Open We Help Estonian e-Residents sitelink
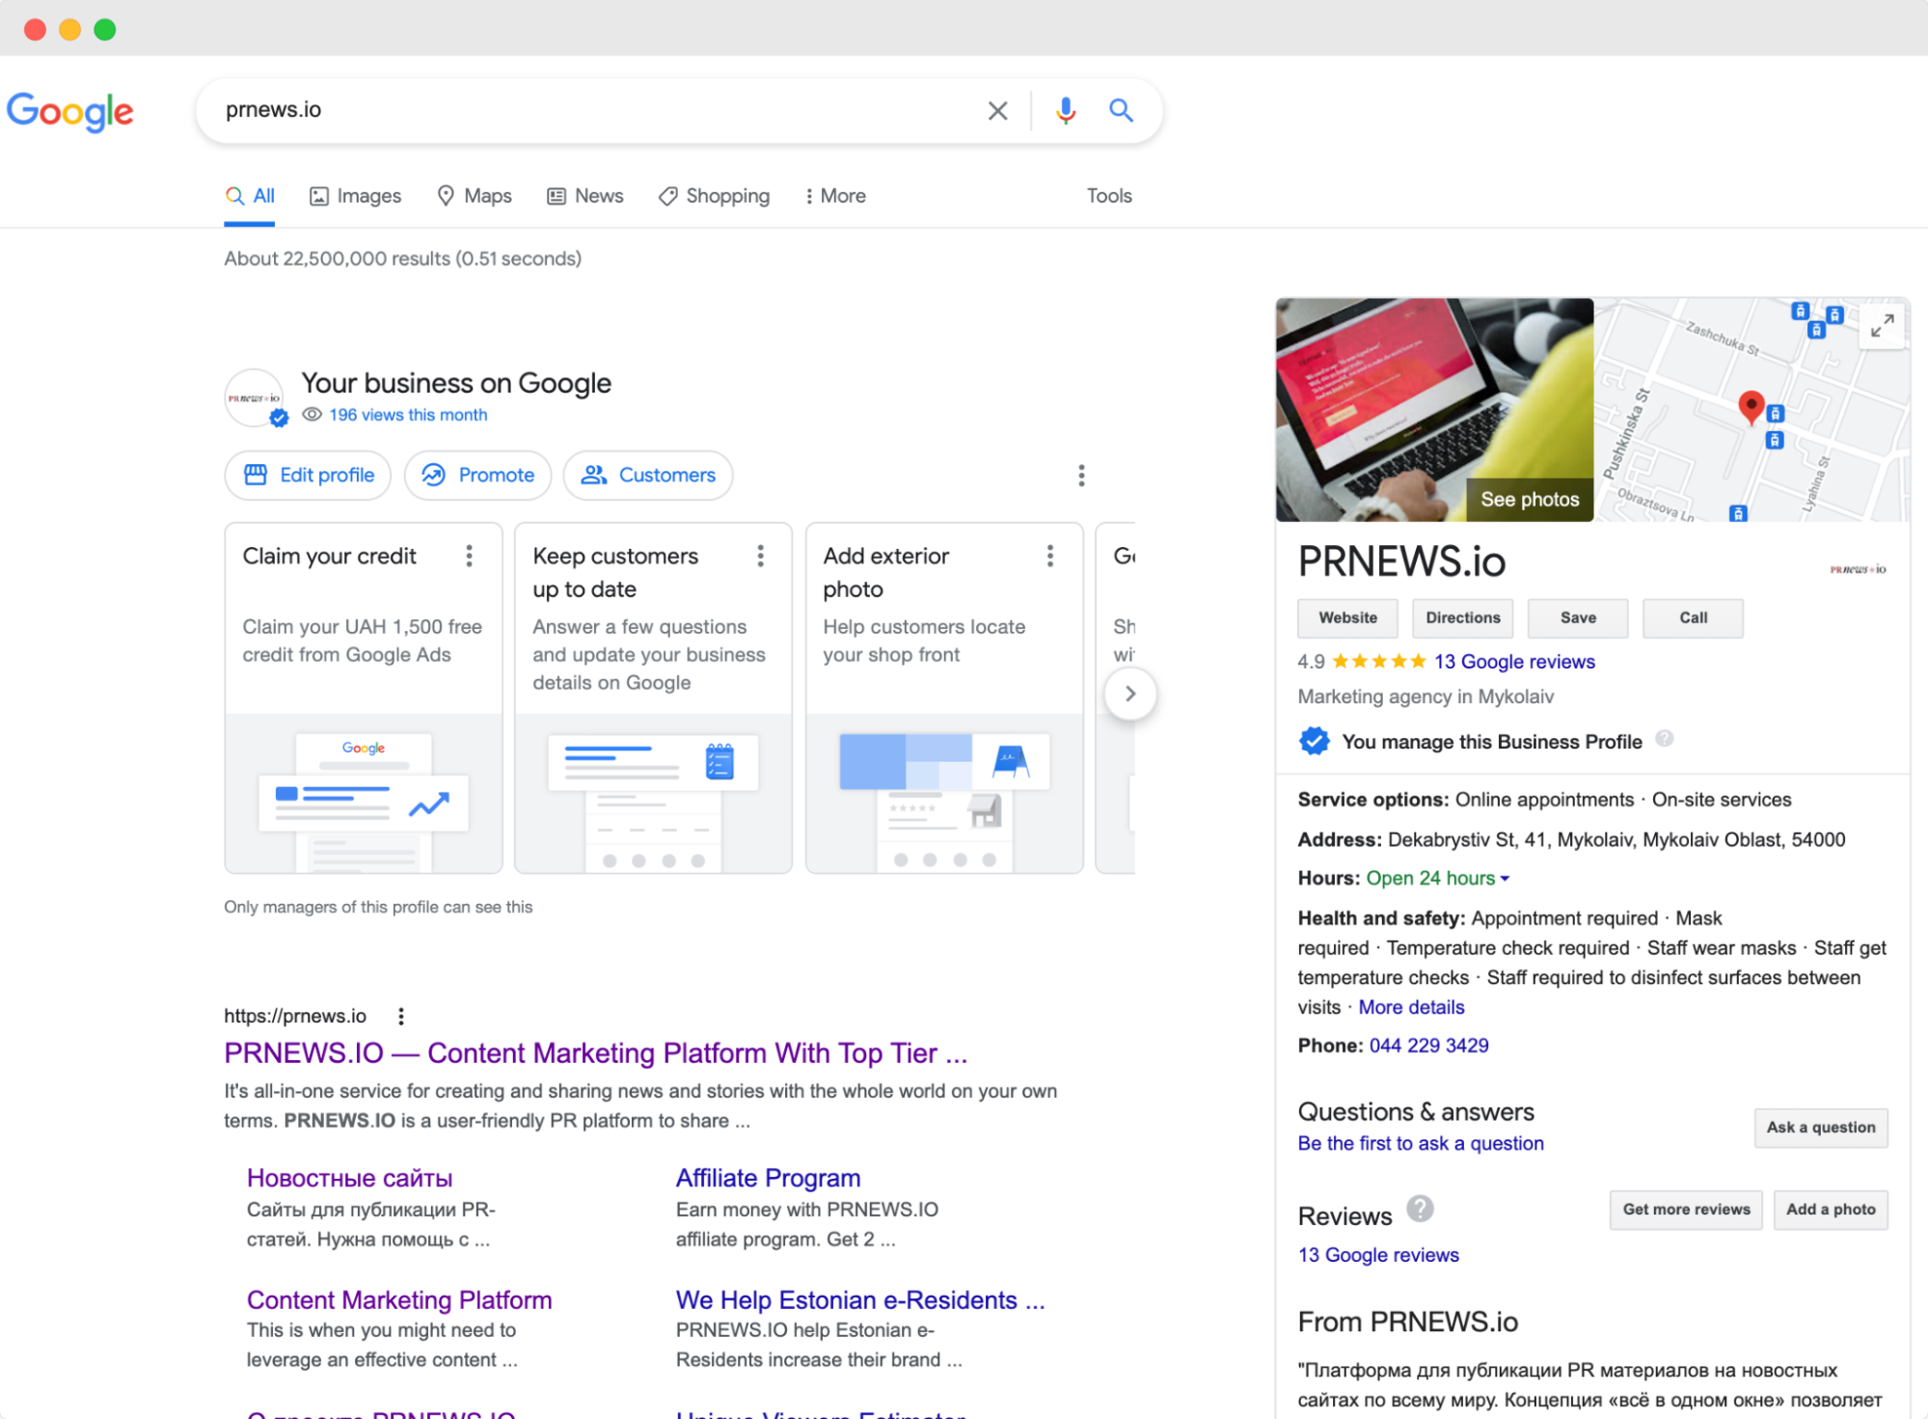This screenshot has width=1928, height=1419. click(x=860, y=1300)
